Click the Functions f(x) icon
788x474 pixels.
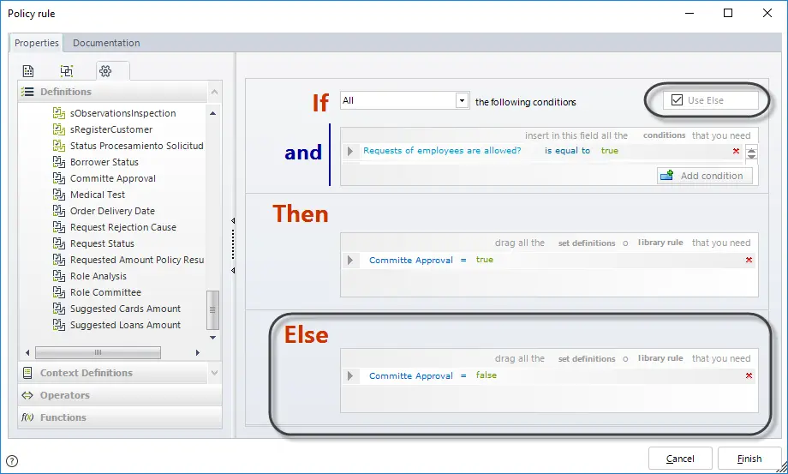point(27,417)
